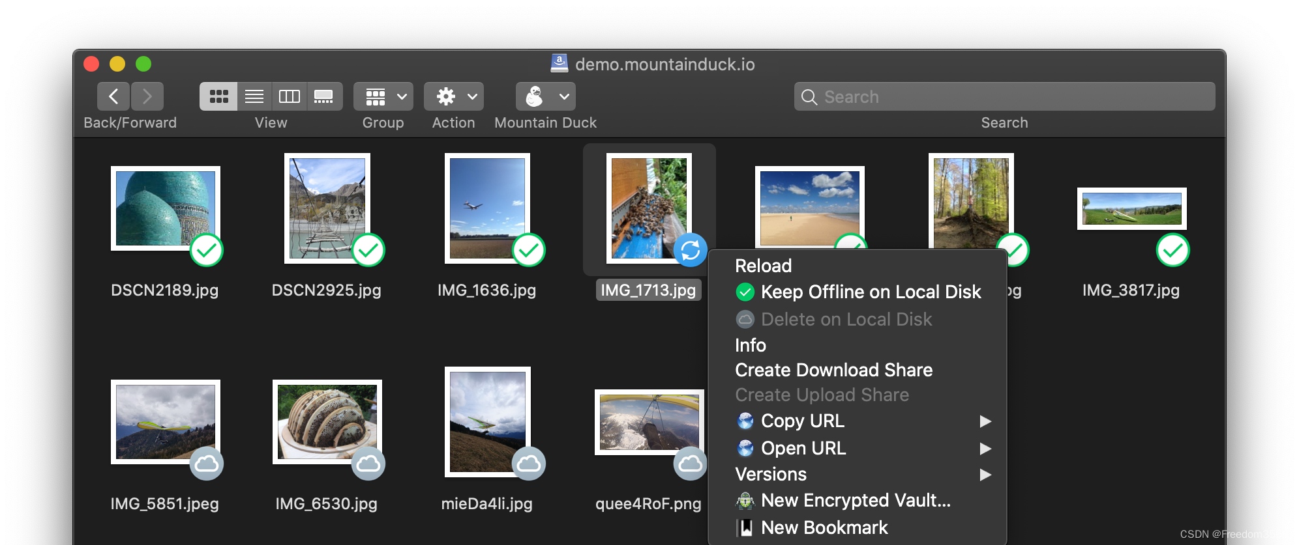Open the Group options dropdown

[x=383, y=96]
